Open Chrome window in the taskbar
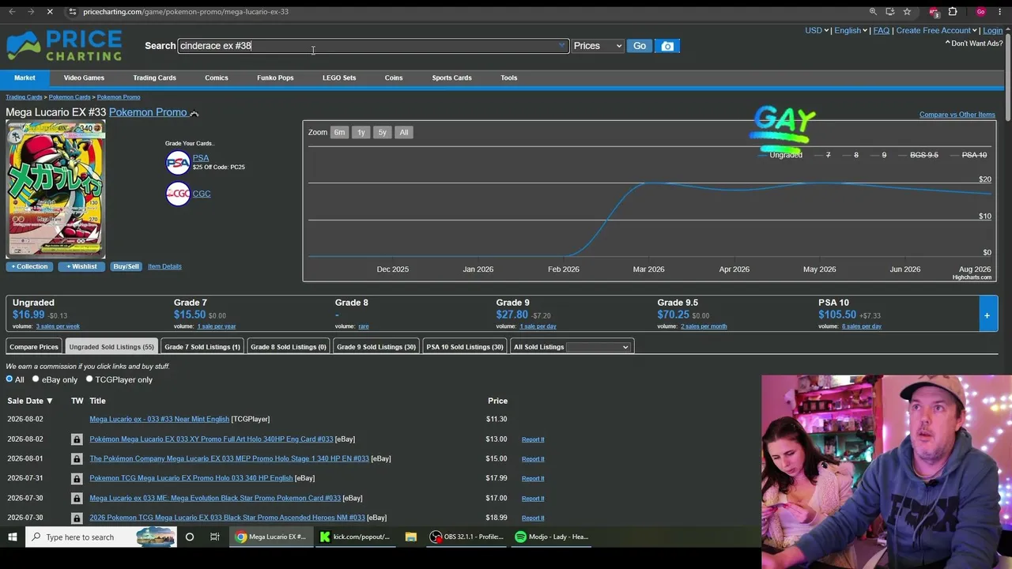Image resolution: width=1012 pixels, height=569 pixels. point(270,537)
